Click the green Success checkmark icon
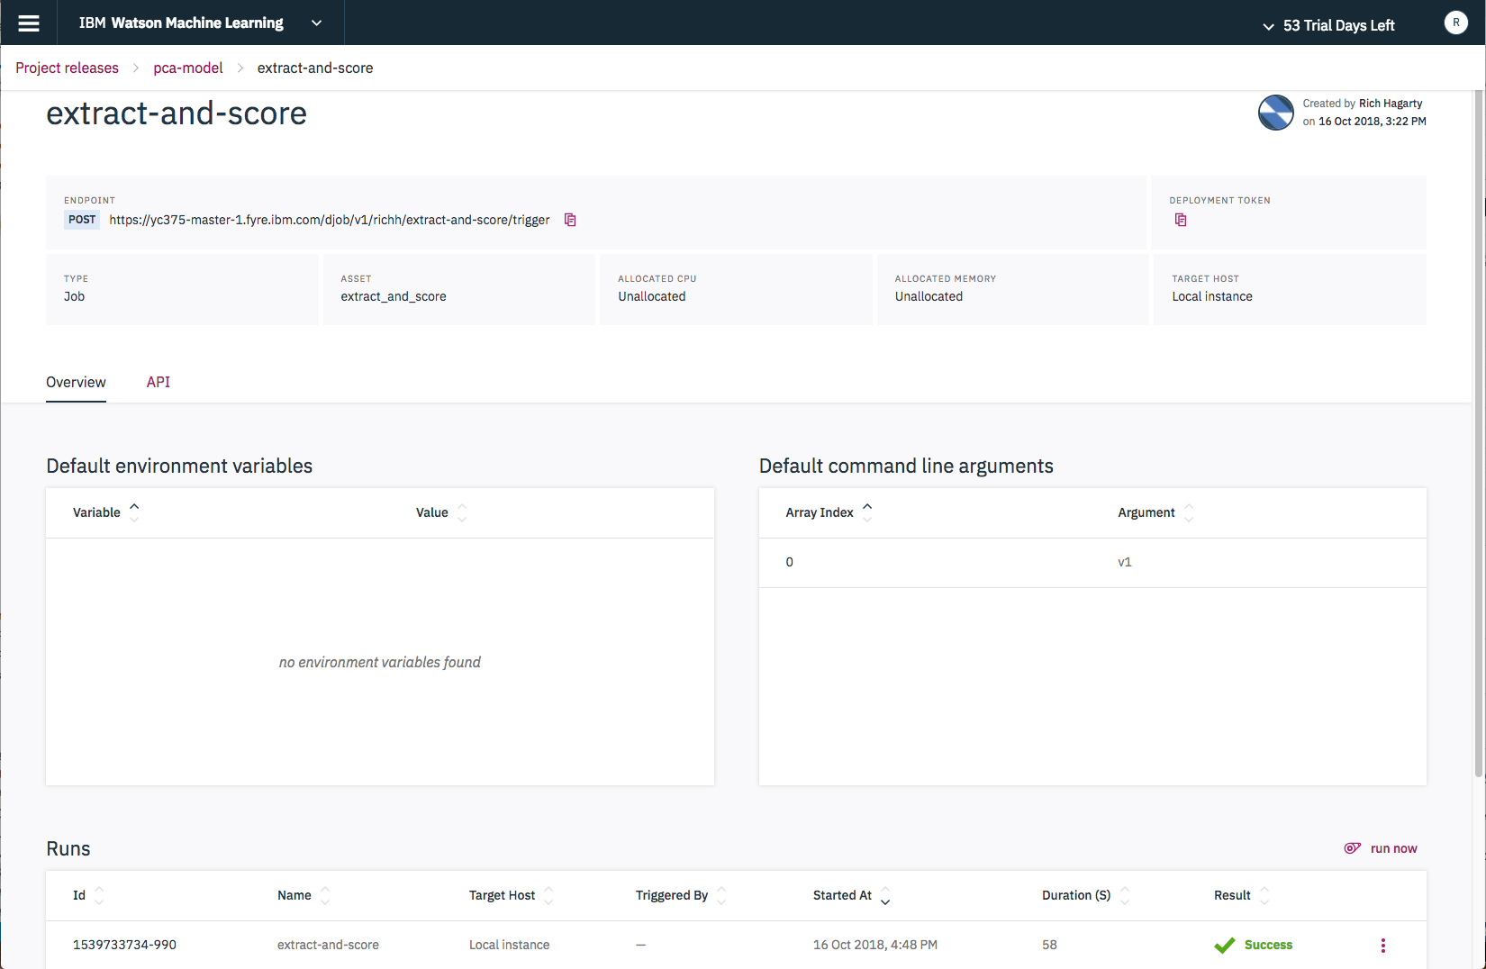The height and width of the screenshot is (969, 1486). point(1224,945)
